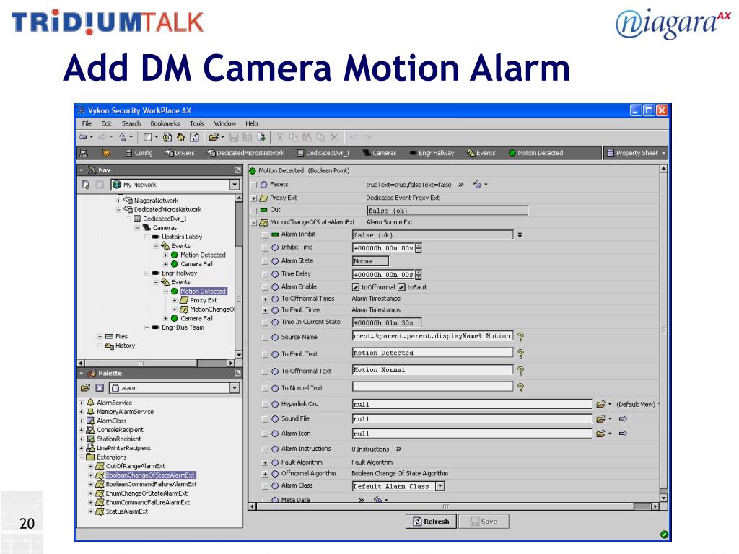The width and height of the screenshot is (739, 554).
Task: Open the Edit menu
Action: [x=107, y=123]
